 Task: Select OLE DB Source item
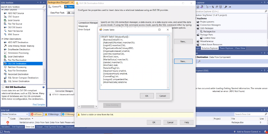[15, 27]
